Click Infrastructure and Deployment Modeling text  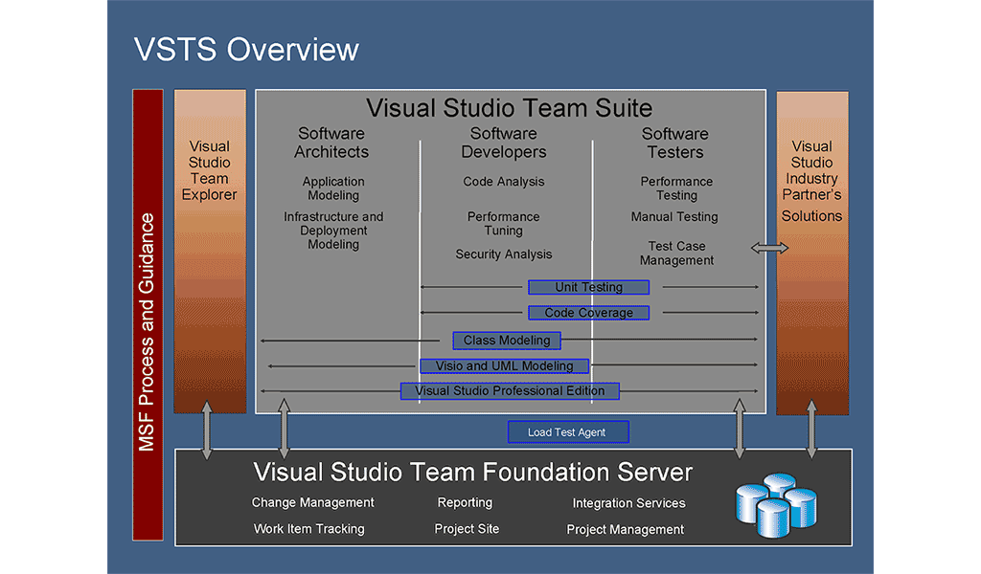tap(333, 231)
